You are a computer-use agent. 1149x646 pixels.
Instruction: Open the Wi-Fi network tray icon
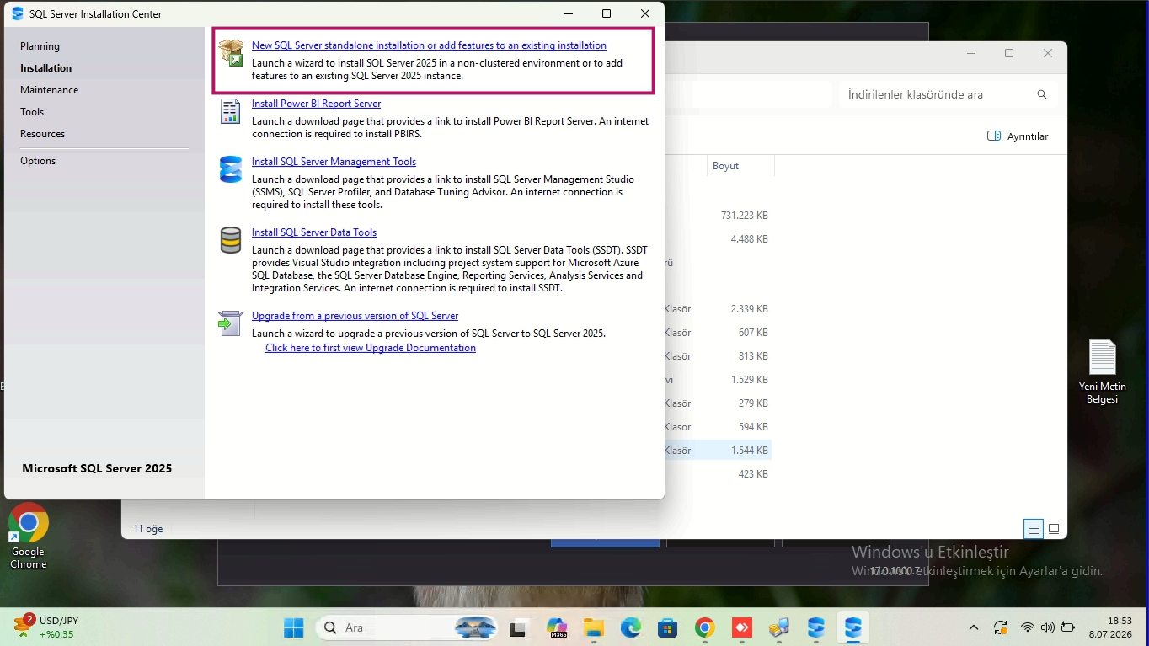1028,627
